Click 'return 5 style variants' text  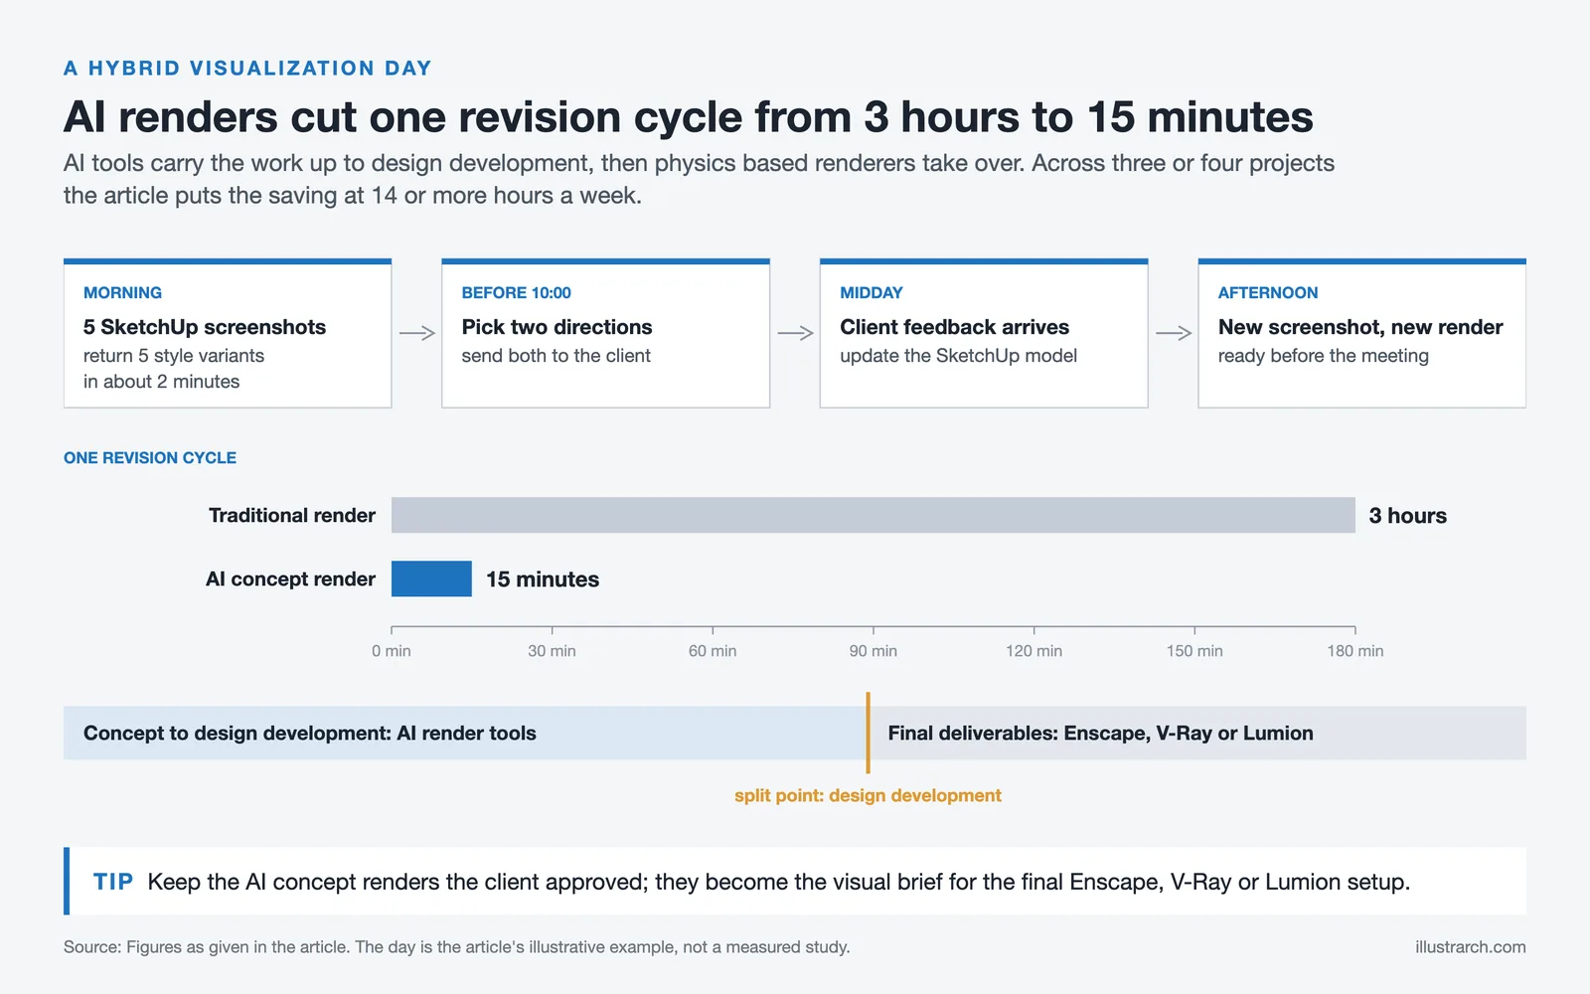click(174, 356)
